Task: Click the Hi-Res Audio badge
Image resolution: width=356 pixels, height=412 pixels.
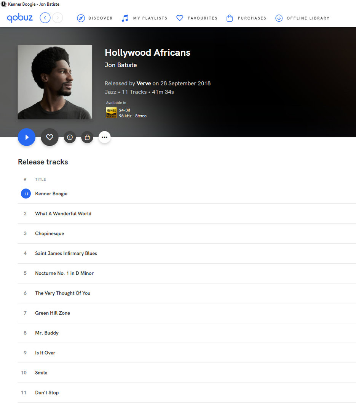Action: coord(111,113)
